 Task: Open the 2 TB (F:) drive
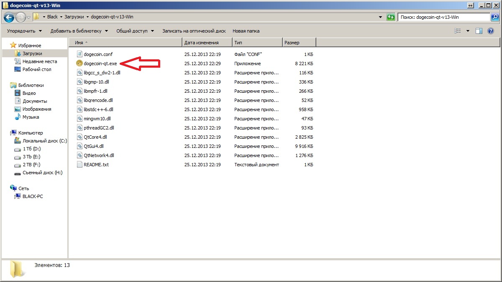click(x=31, y=165)
